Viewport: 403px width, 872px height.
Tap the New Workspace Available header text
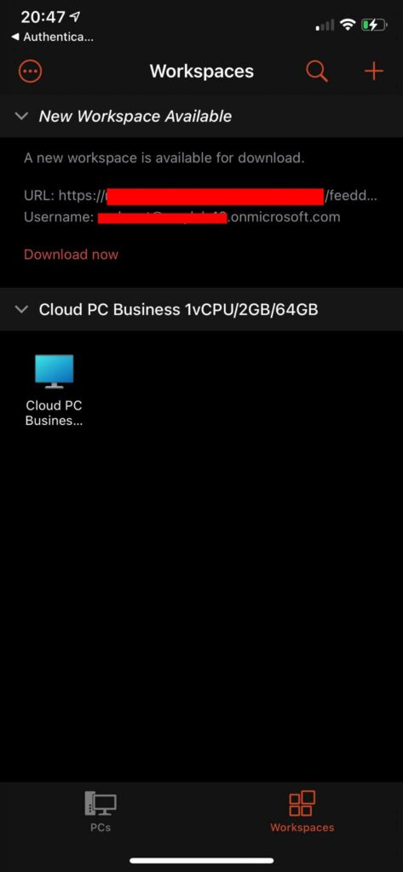pyautogui.click(x=135, y=116)
